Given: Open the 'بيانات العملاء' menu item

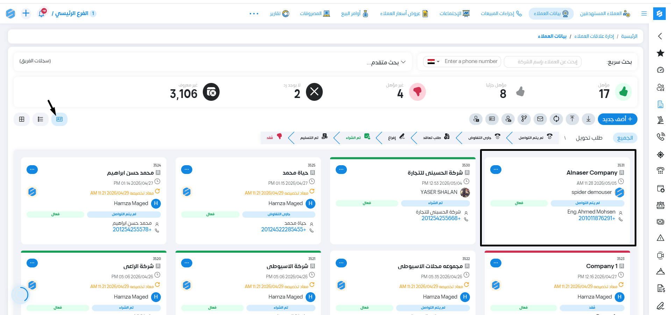Looking at the screenshot, I should click(551, 13).
